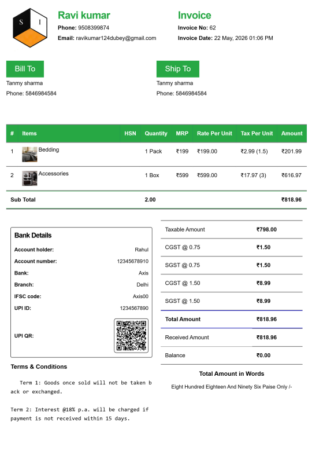Click the phone number under Ship To
This screenshot has width=312, height=458.
coord(191,93)
